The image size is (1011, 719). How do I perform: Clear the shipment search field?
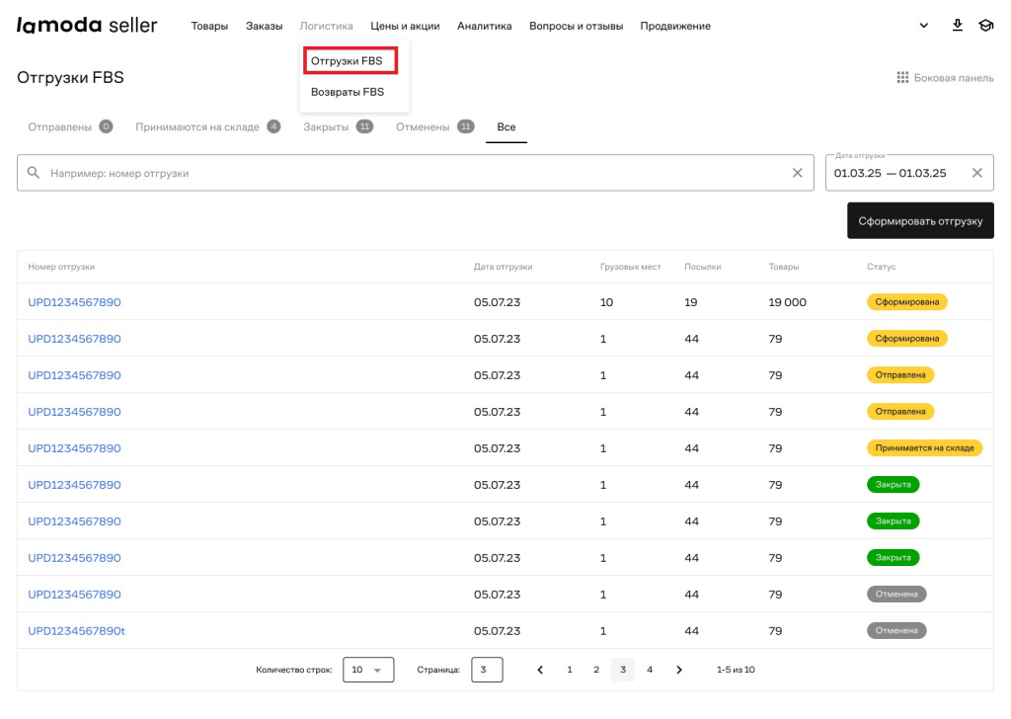tap(798, 173)
